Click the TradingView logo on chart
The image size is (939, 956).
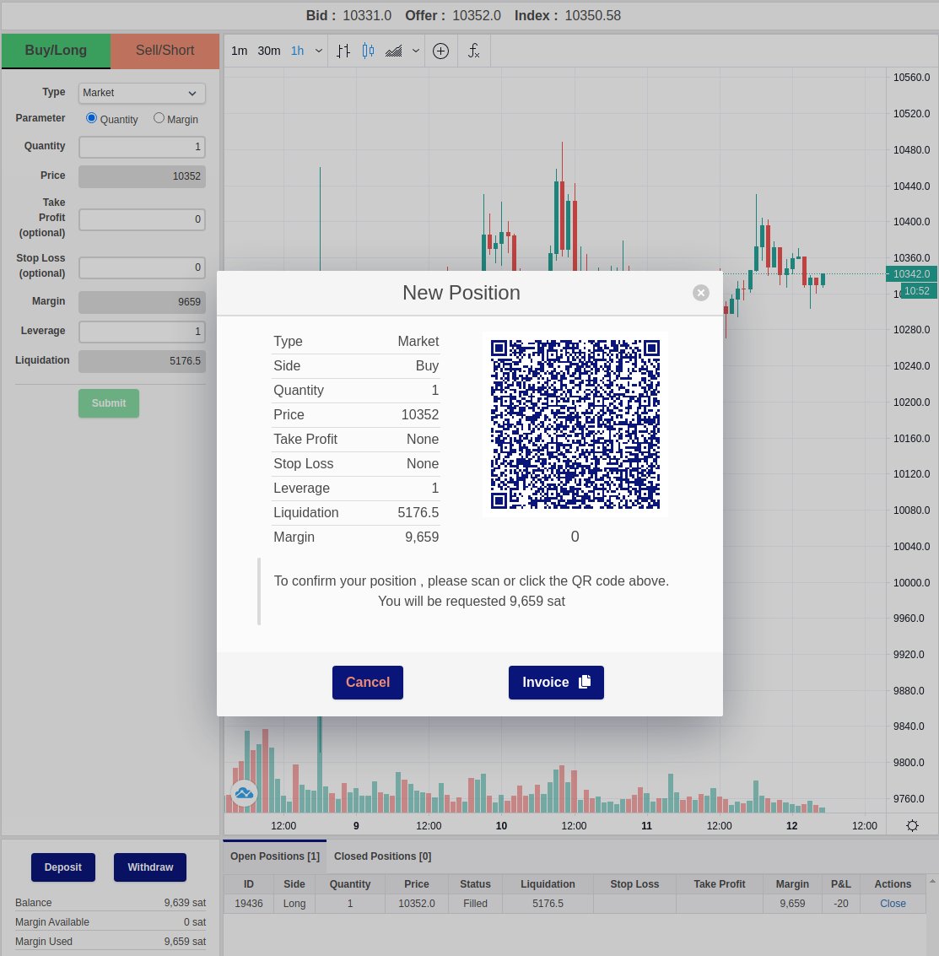(245, 793)
